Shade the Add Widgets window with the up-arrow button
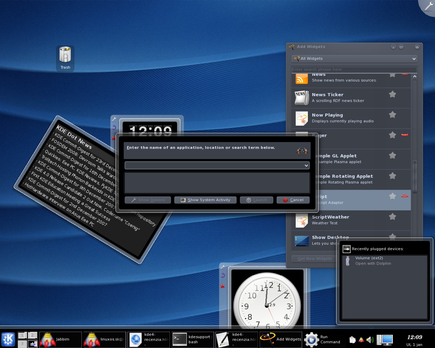The image size is (435, 348). [401, 47]
